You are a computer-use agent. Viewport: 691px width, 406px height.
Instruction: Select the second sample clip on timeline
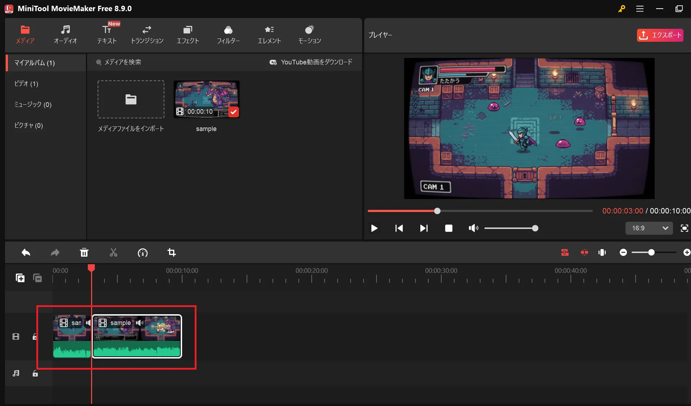(x=137, y=337)
